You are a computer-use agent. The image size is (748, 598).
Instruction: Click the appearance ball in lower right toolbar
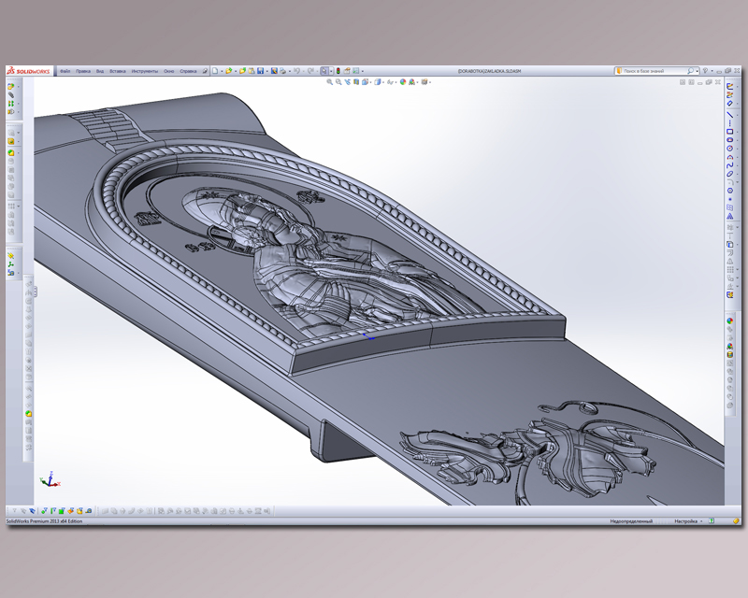(730, 320)
